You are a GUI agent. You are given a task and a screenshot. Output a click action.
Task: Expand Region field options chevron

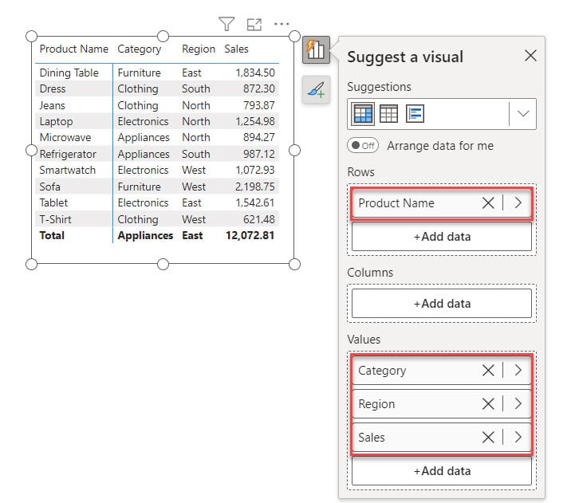[x=518, y=403]
